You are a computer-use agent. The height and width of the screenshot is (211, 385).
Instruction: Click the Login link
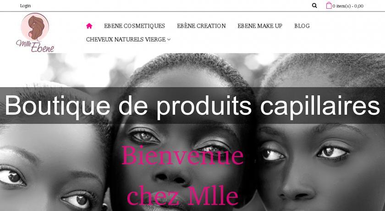click(x=25, y=6)
